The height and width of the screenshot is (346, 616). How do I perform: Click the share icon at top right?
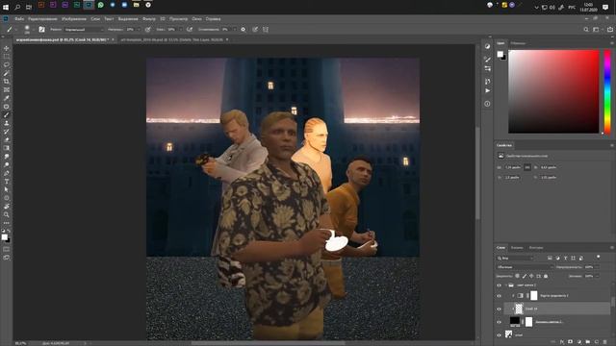609,30
